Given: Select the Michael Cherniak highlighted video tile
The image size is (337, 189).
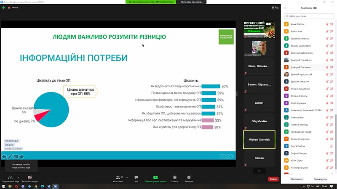Looking at the screenshot, I should 259,139.
